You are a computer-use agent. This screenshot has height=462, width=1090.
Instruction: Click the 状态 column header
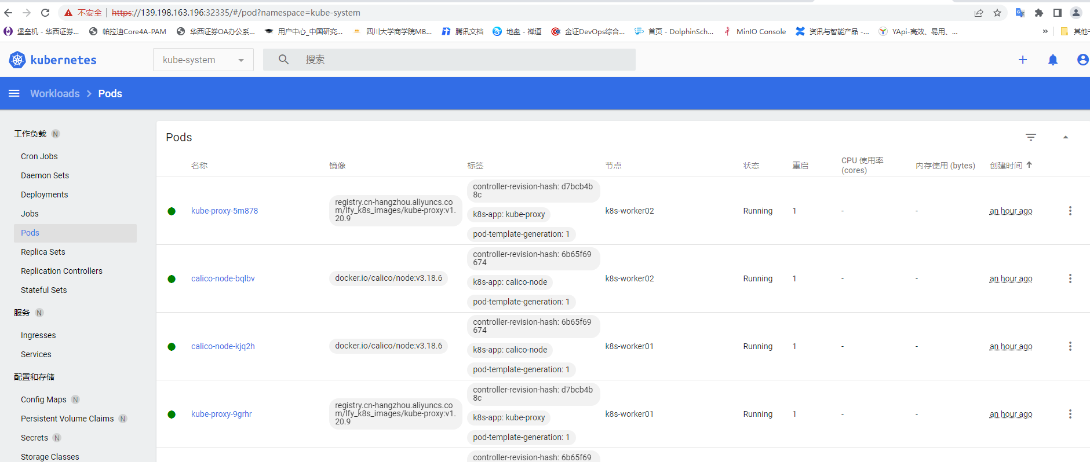752,166
